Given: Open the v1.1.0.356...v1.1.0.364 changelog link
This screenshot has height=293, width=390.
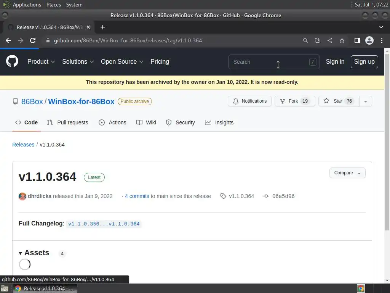Looking at the screenshot, I should coord(104,224).
